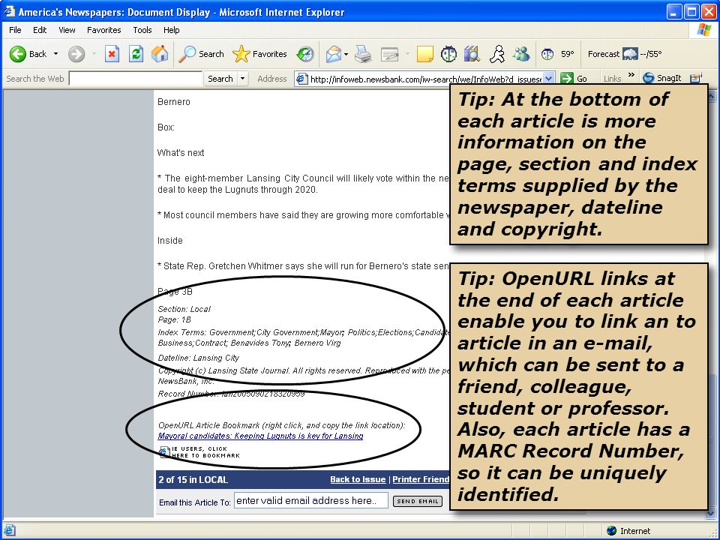720x540 pixels.
Task: Click the page icon in Address bar
Action: 301,79
